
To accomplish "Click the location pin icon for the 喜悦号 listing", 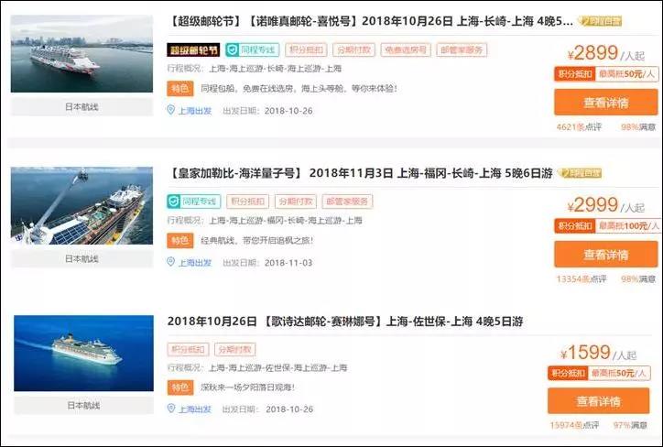I will click(x=171, y=110).
